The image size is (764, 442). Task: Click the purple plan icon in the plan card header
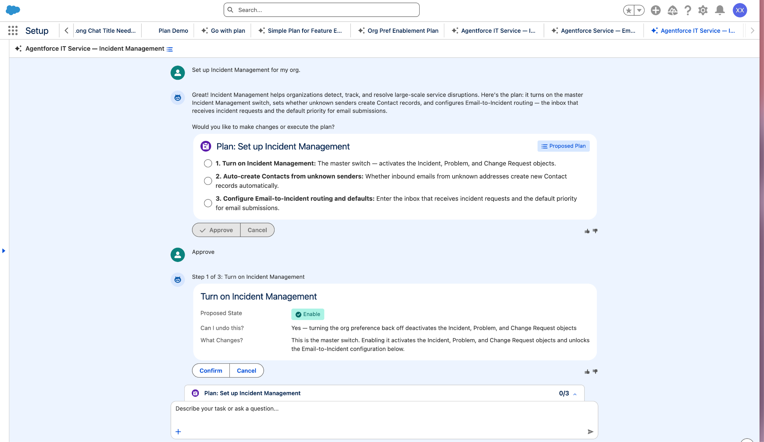pos(206,146)
